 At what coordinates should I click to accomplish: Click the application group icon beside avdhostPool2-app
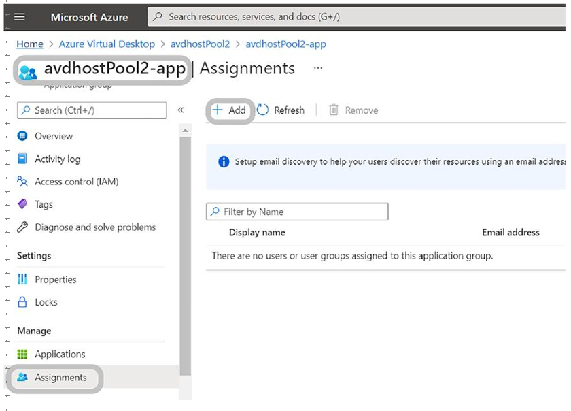(28, 72)
